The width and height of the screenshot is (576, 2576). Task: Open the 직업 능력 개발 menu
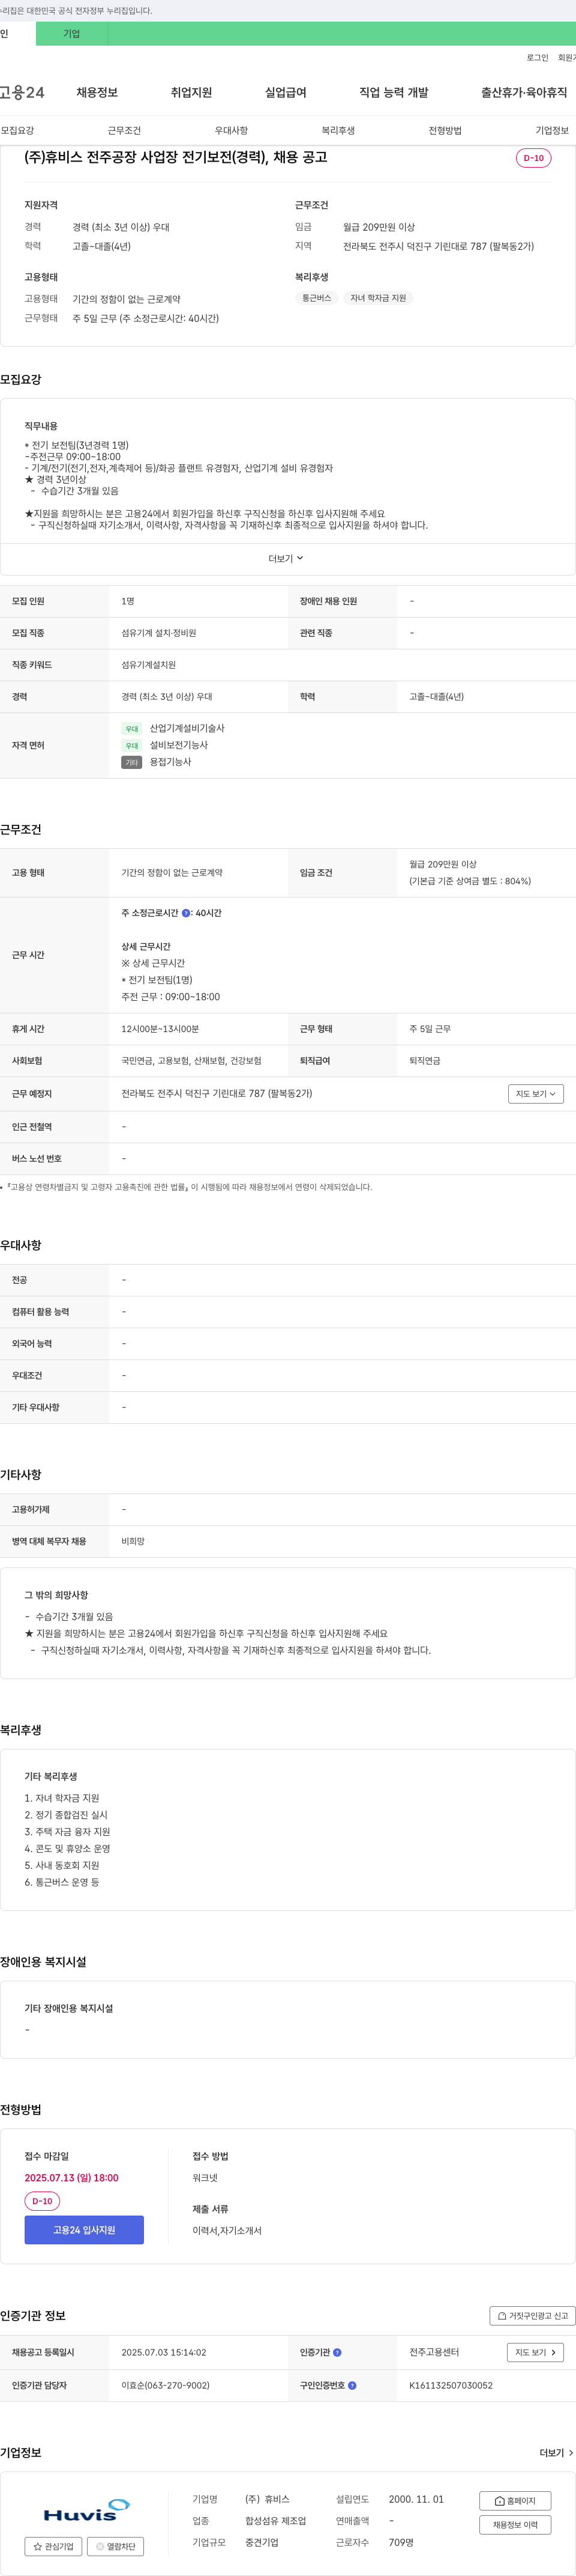394,93
